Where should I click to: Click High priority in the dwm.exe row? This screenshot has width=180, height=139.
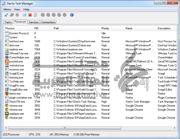pos(104,45)
